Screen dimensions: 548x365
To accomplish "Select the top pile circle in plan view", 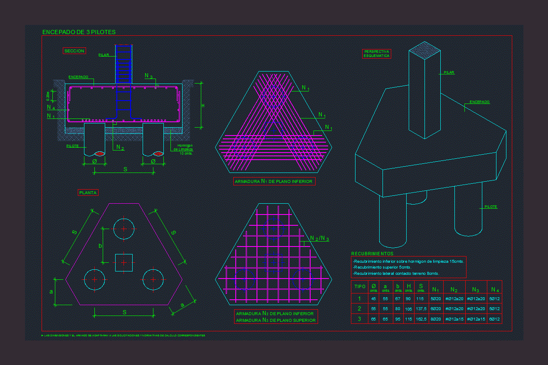I will coord(124,229).
